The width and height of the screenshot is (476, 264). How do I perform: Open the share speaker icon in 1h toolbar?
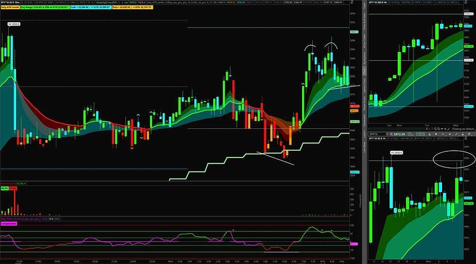[x=450, y=134]
